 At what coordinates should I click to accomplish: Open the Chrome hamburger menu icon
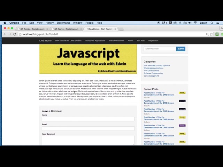[222, 34]
